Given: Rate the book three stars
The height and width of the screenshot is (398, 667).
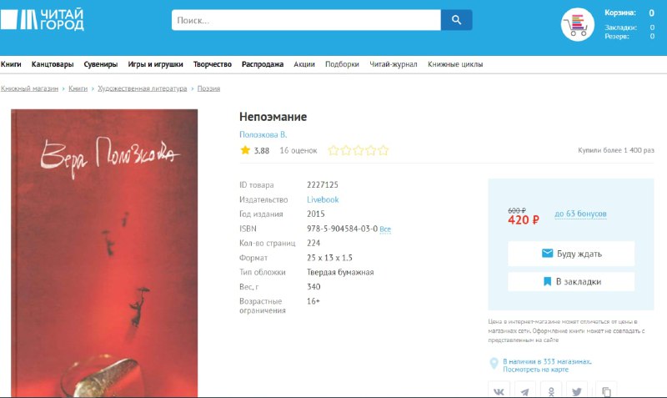Looking at the screenshot, I should (x=359, y=150).
